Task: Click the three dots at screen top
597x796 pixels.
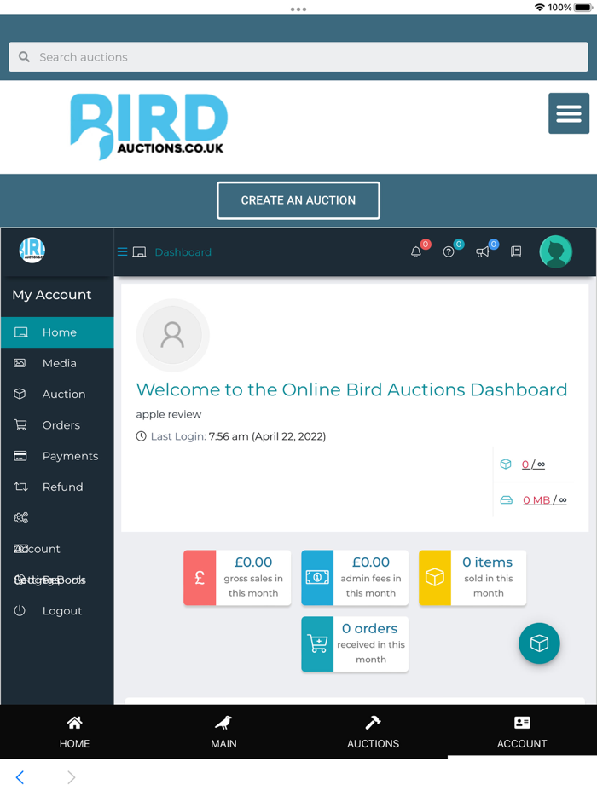Action: coord(298,9)
